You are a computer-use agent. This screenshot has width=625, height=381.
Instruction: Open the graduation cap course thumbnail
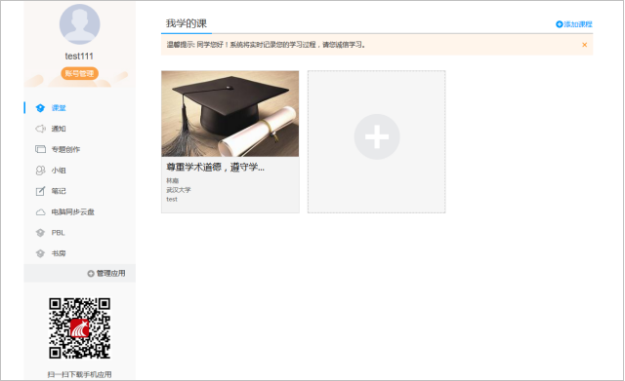point(230,114)
